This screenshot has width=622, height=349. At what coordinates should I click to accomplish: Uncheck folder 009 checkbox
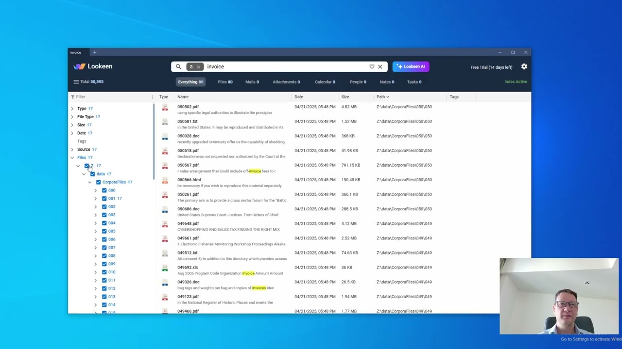coord(104,264)
